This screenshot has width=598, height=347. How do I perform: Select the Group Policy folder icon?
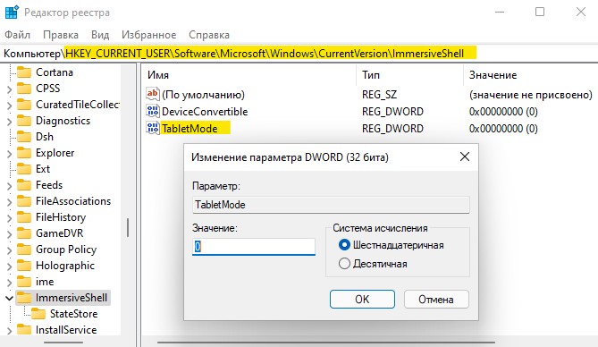click(24, 250)
